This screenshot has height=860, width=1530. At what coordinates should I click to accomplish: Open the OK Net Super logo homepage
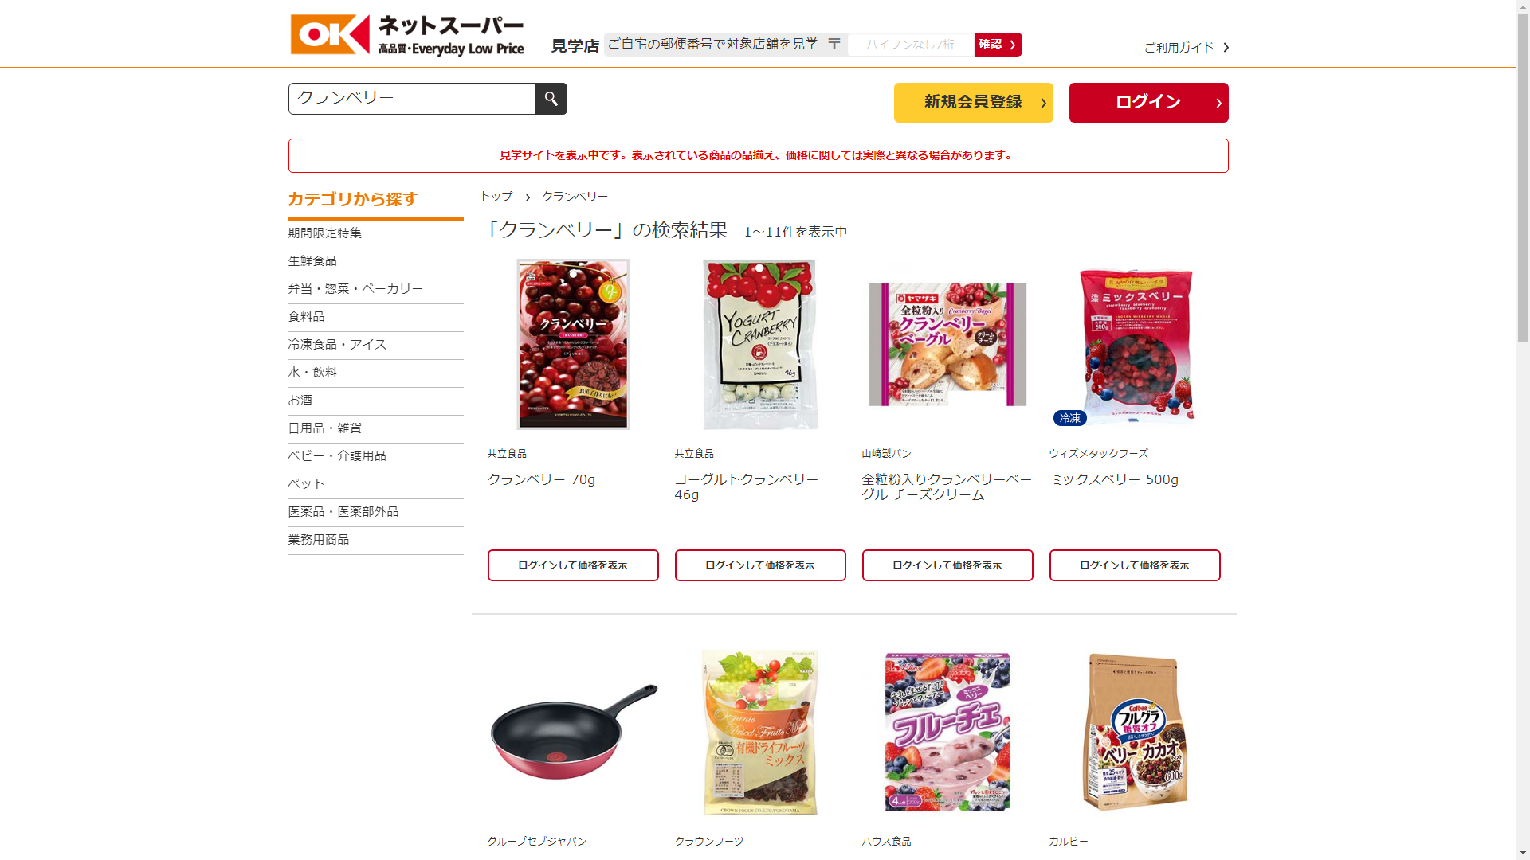pyautogui.click(x=407, y=35)
